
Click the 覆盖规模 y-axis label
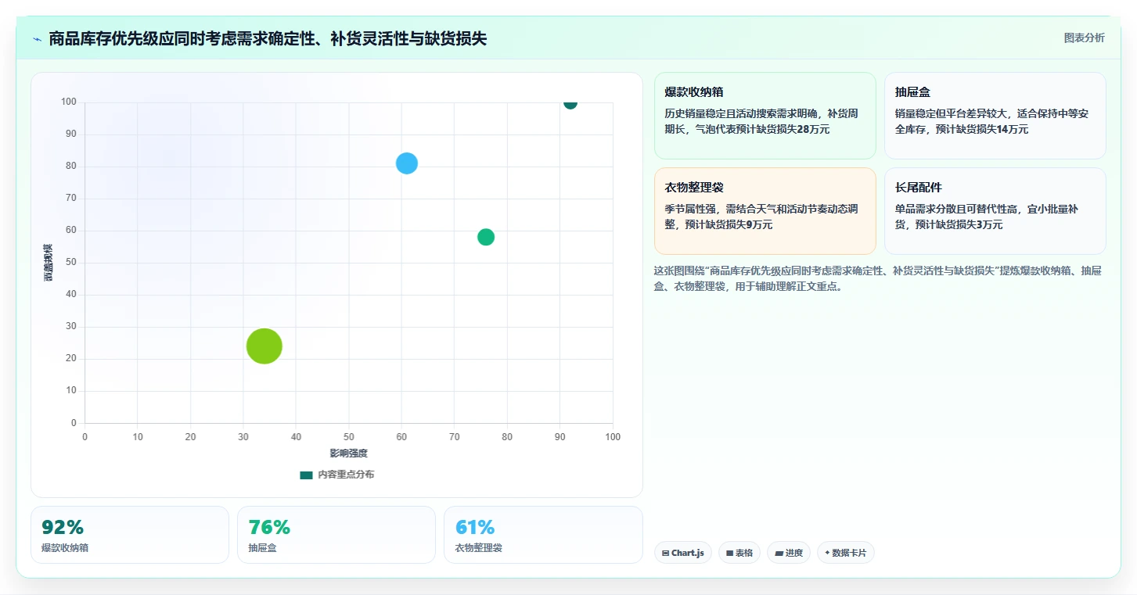[x=49, y=263]
